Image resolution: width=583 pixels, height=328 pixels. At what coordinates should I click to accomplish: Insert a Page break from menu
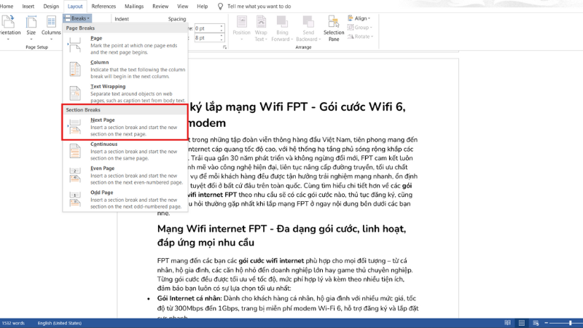125,45
